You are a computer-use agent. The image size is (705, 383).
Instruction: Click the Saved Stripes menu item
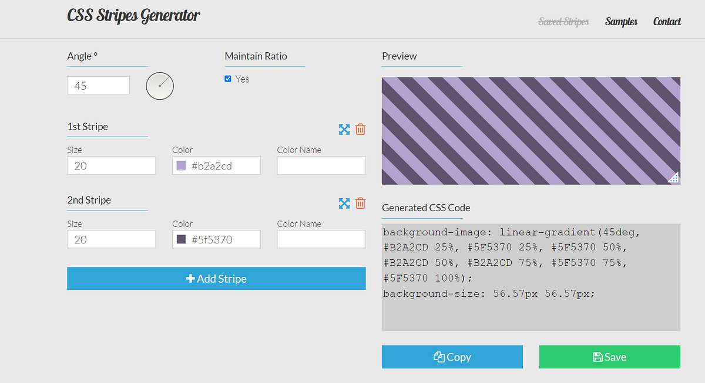pyautogui.click(x=563, y=21)
